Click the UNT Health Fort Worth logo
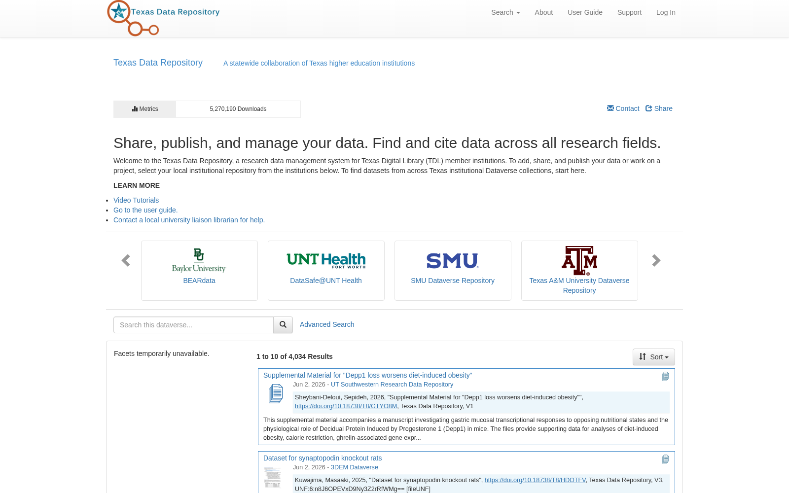The width and height of the screenshot is (789, 493). click(x=326, y=260)
